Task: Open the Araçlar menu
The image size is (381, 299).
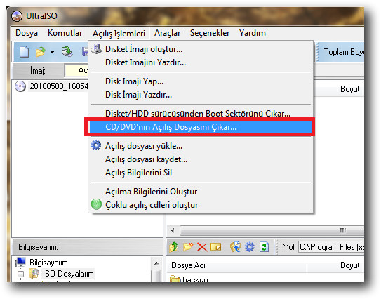Action: 167,33
